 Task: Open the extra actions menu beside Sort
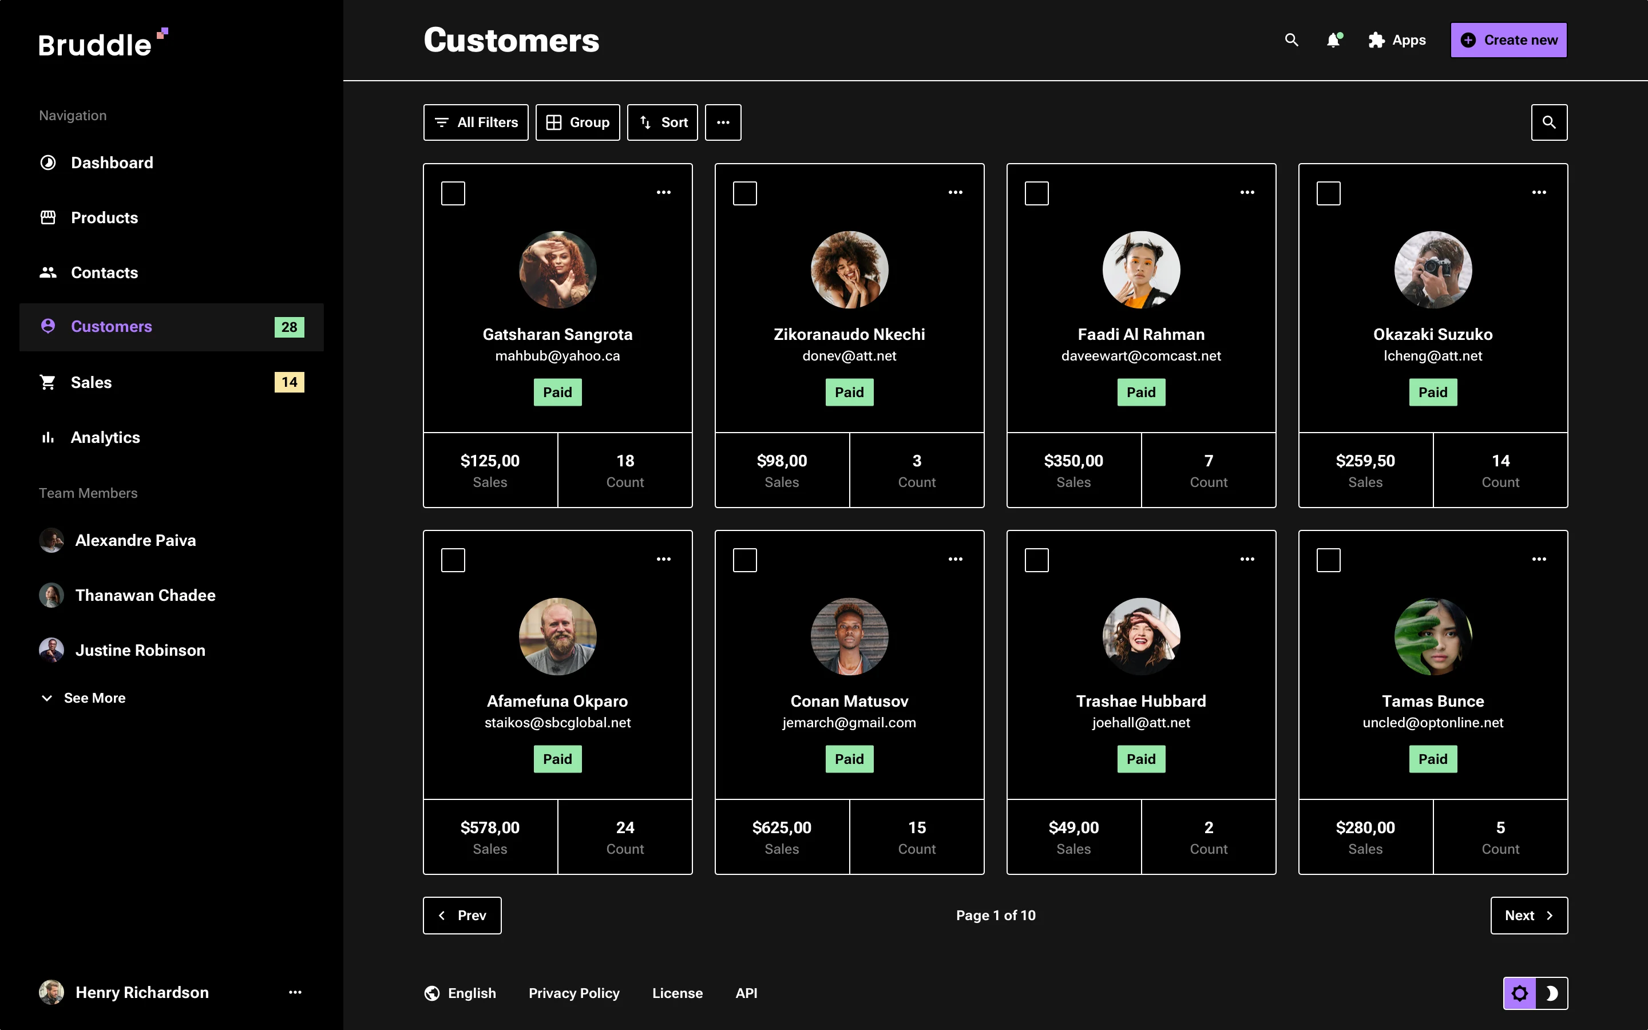tap(723, 122)
